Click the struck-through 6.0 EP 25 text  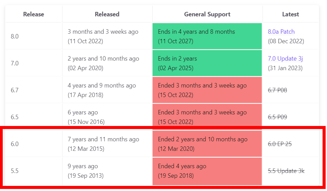click(x=280, y=144)
